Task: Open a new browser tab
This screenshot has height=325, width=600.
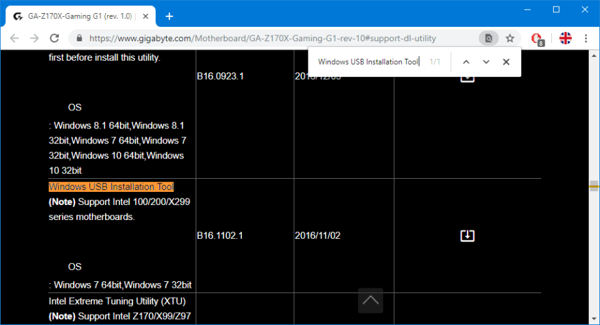Action: coord(170,16)
